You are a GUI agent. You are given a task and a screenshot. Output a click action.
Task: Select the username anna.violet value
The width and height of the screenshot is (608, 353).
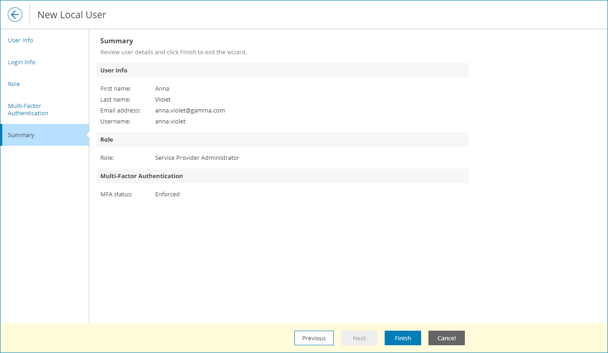tap(170, 121)
